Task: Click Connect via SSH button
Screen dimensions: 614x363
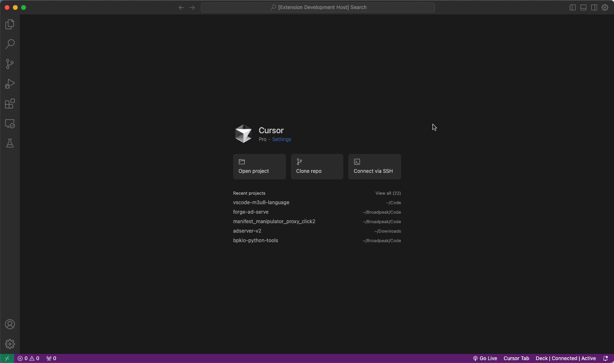Action: (375, 167)
